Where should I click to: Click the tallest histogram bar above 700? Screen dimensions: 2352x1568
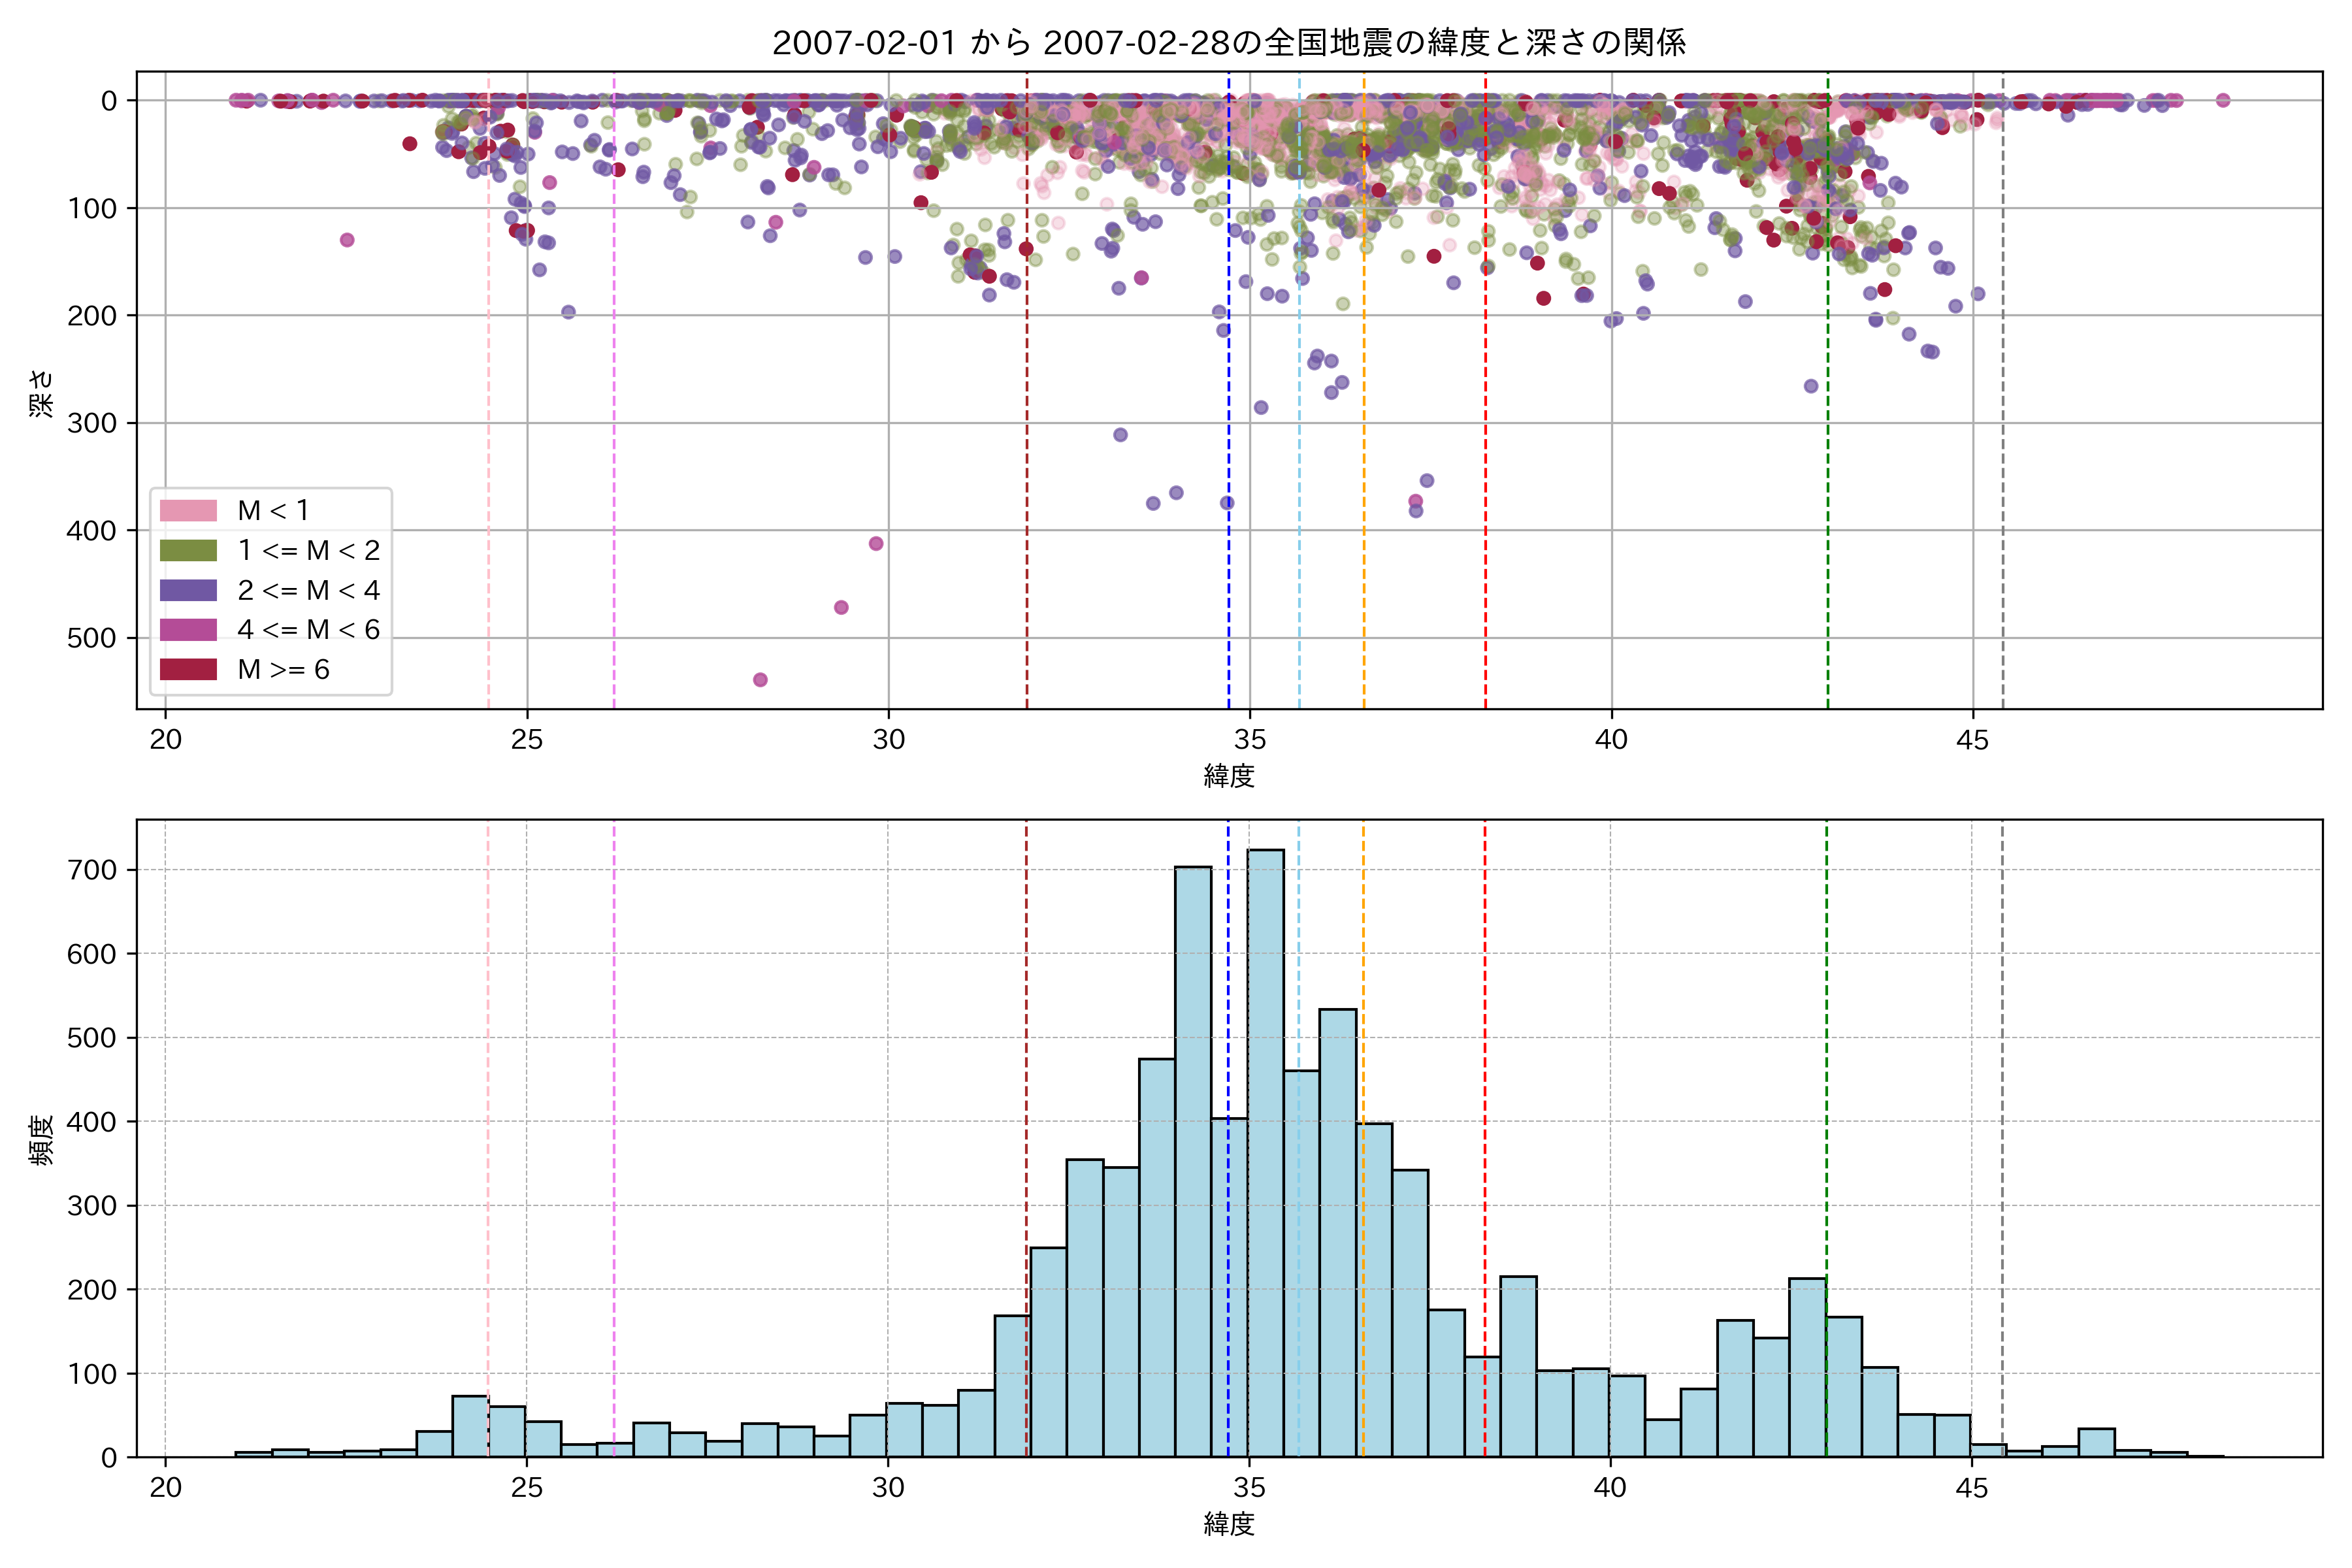(x=1266, y=1150)
